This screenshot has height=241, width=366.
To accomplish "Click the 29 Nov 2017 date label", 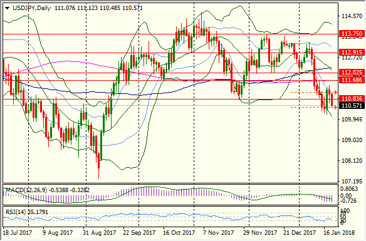I will click(x=260, y=233).
